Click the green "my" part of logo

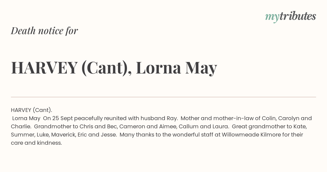tap(272, 18)
